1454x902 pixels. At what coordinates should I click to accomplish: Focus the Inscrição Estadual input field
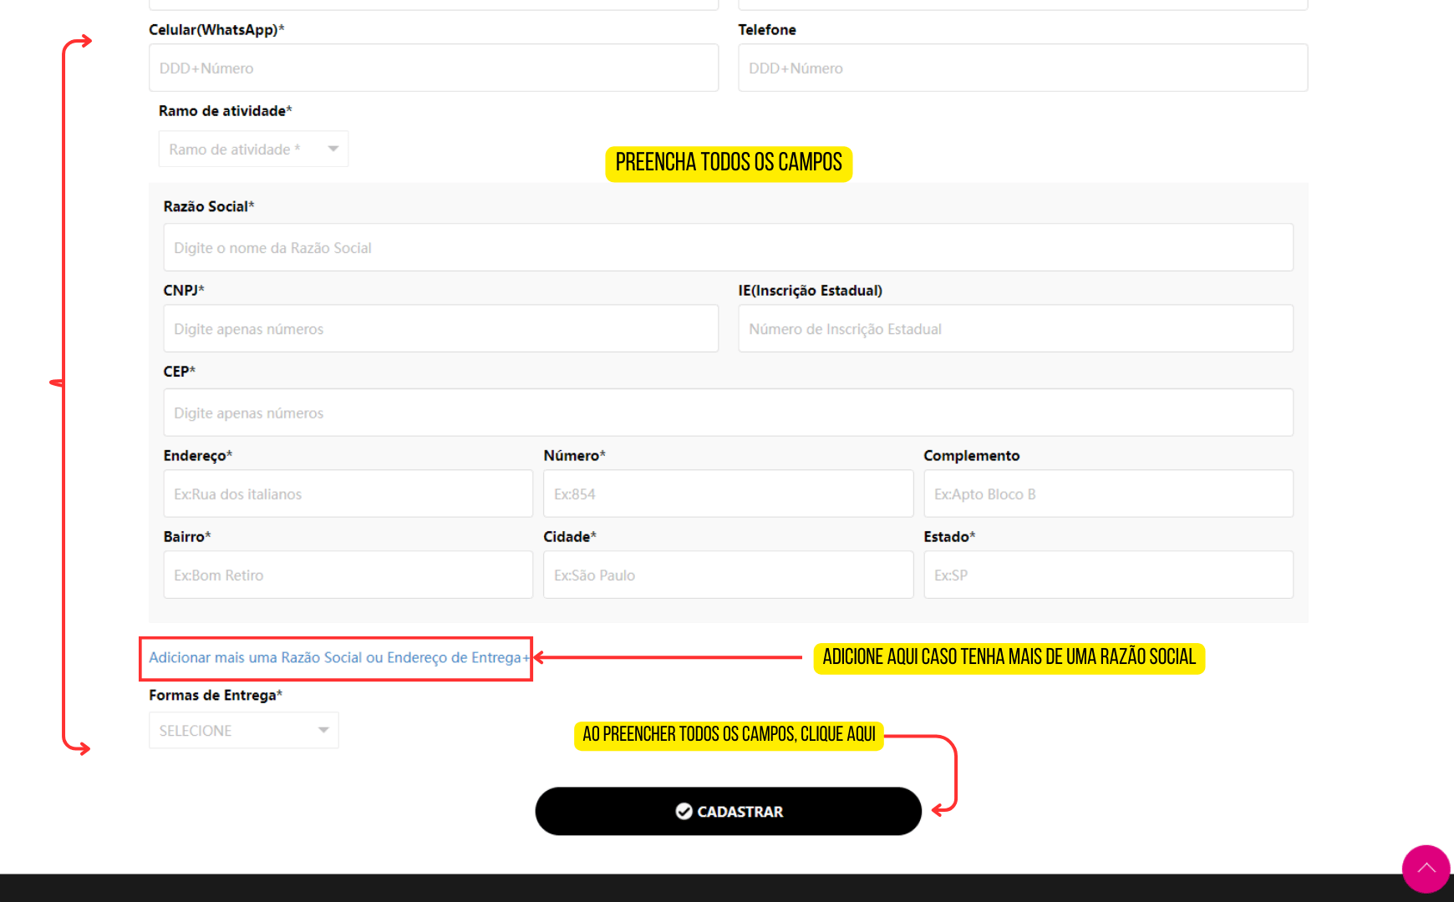[x=1014, y=329]
